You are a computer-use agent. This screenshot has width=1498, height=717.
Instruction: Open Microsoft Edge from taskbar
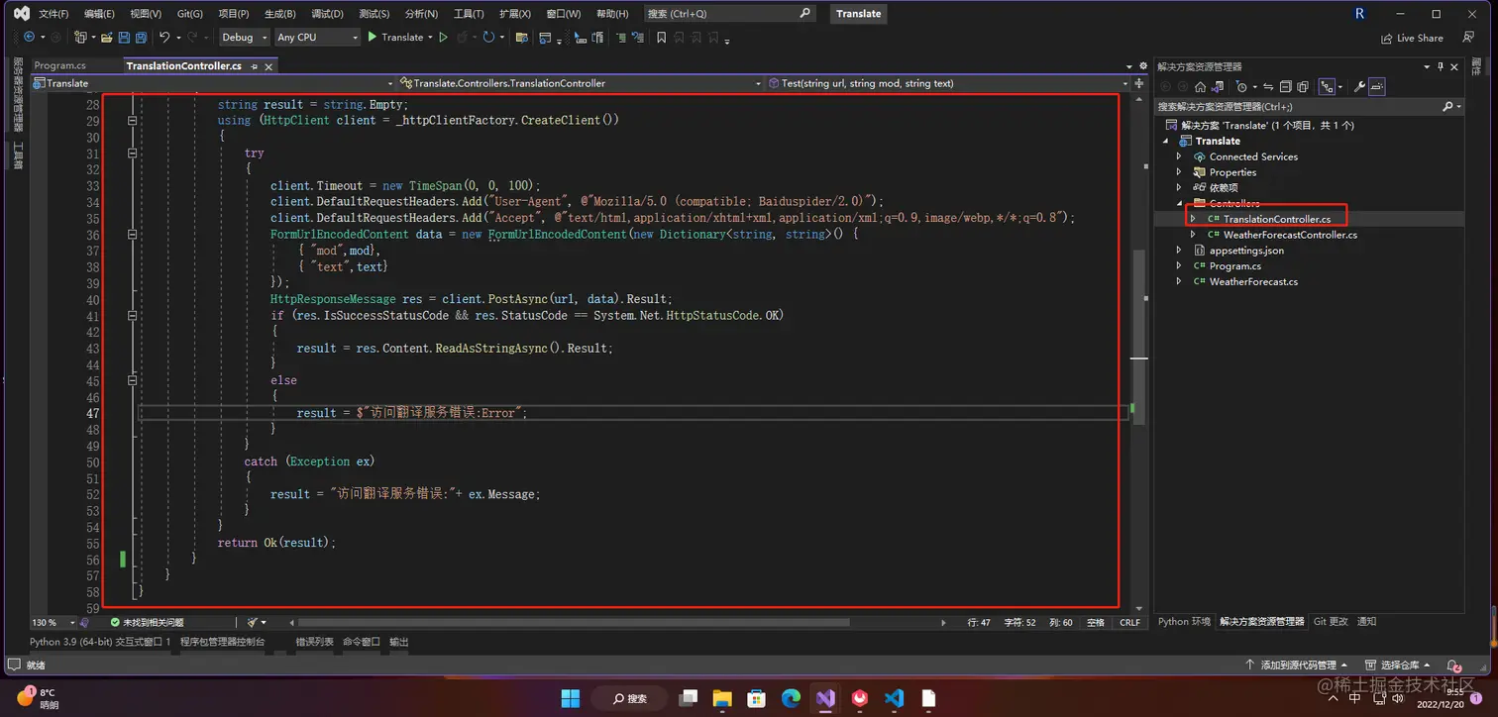(791, 697)
